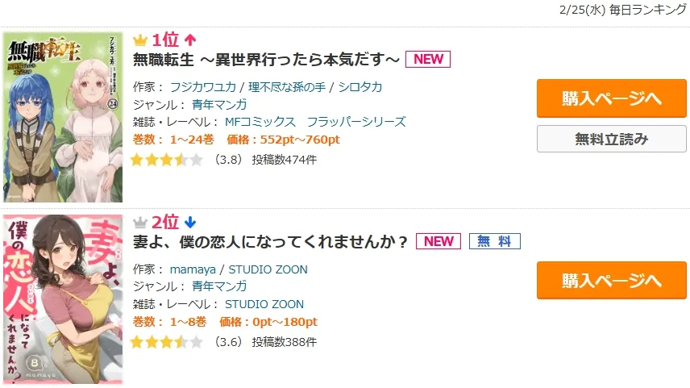
Task: Click the pink up-arrow rank indicator
Action: pos(189,40)
